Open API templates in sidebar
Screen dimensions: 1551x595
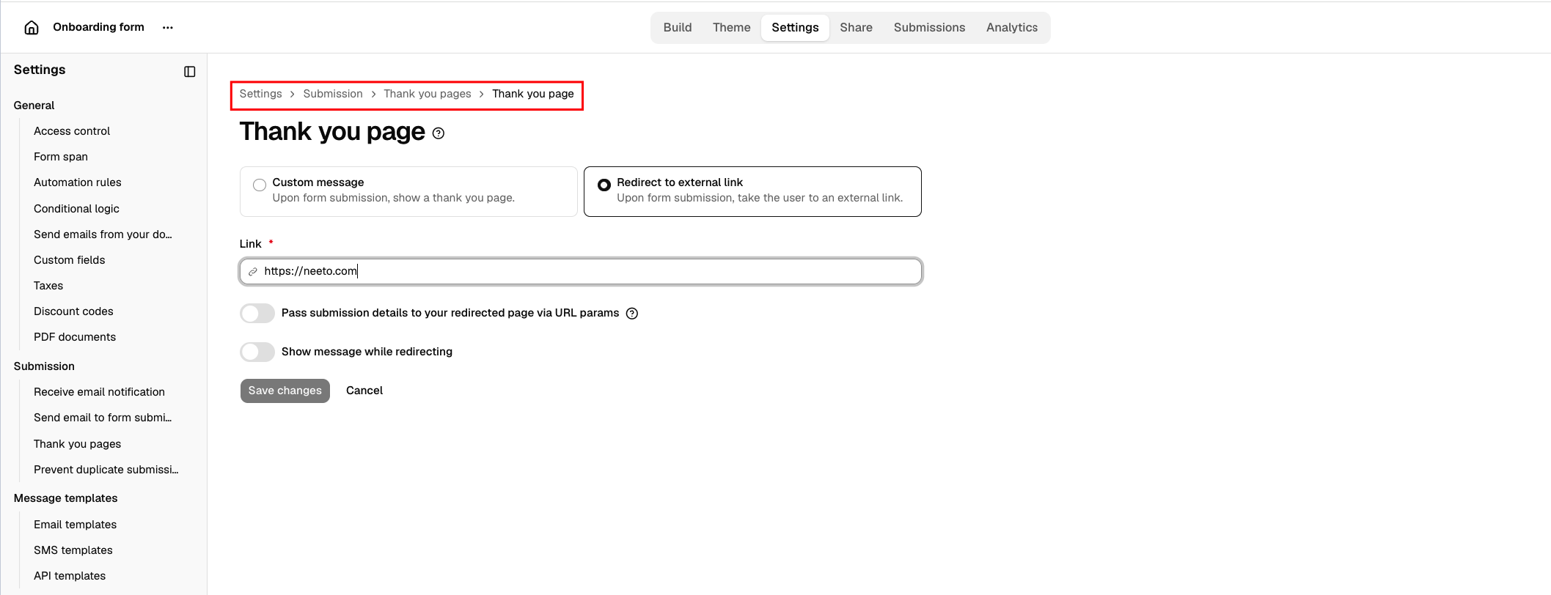(70, 576)
